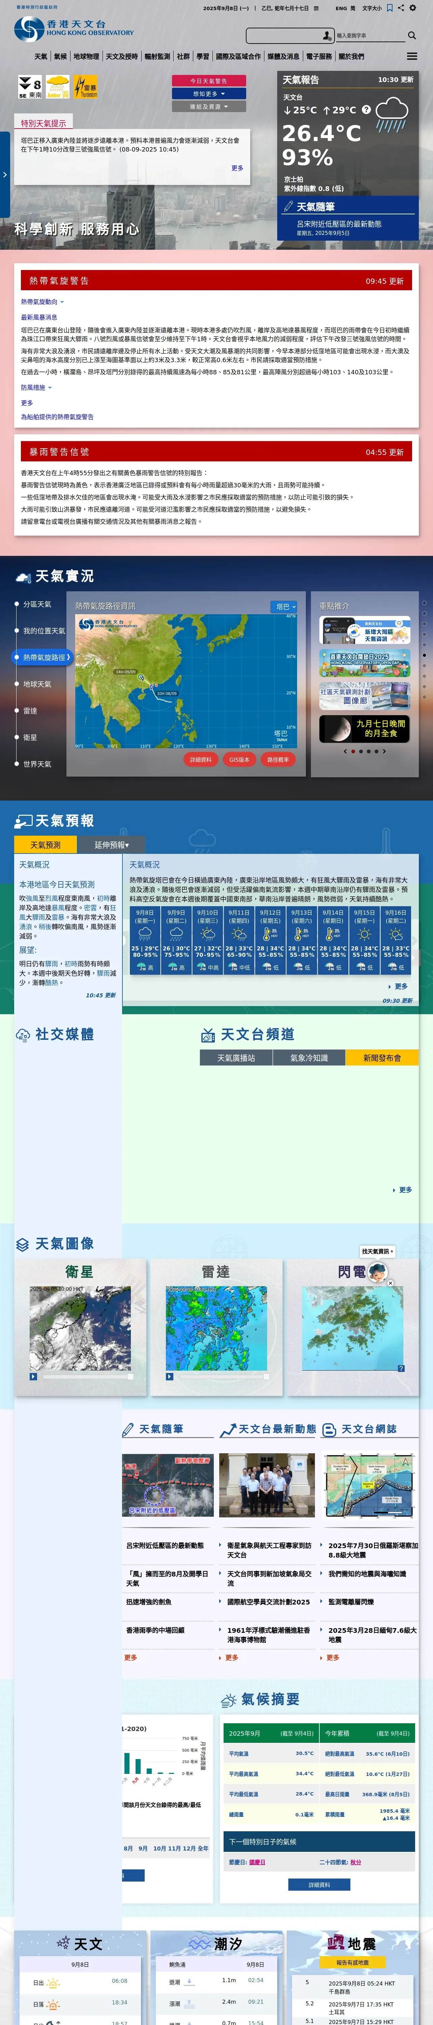Select 衛星 in weather conditions list
Image resolution: width=433 pixels, height=2025 pixels.
coord(30,737)
